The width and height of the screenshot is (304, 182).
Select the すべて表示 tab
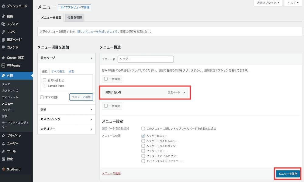[58, 71]
